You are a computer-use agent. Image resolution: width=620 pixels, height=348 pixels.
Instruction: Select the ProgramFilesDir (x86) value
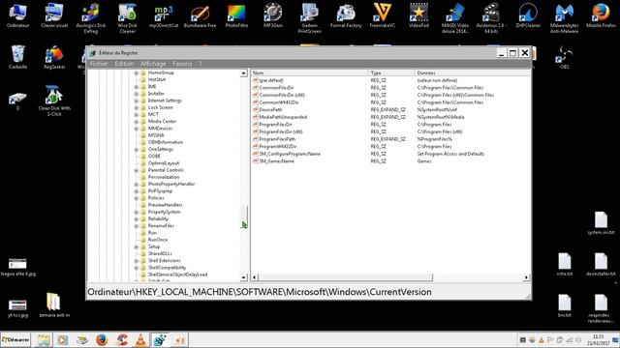click(x=281, y=131)
